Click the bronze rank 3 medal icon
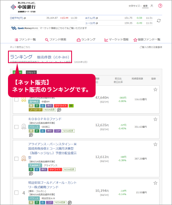 24,159
